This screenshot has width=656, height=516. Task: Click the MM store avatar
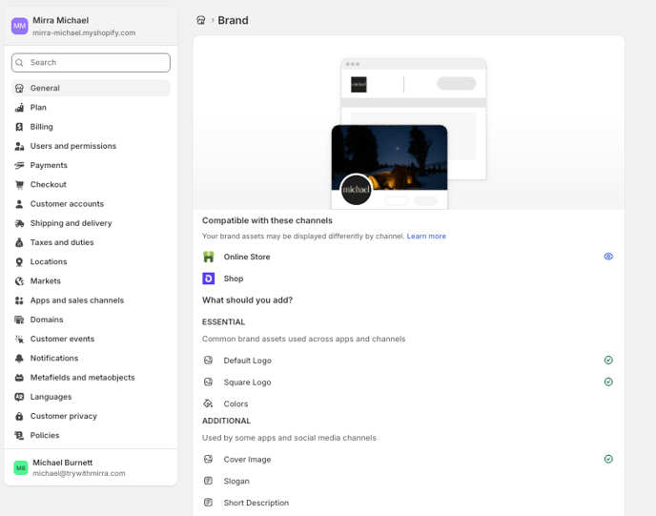[x=20, y=26]
